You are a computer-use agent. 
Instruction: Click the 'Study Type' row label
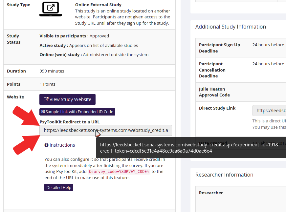19,5
